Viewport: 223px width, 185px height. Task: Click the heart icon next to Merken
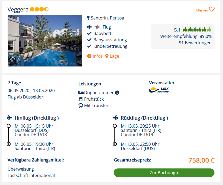212,9
